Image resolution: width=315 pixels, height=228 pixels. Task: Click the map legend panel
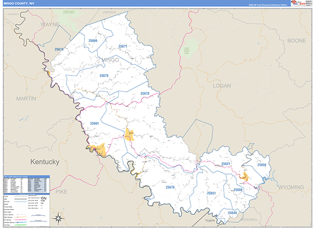(26, 210)
